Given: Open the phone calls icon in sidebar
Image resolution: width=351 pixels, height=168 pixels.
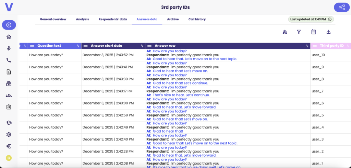Looking at the screenshot, I should click(9, 60).
